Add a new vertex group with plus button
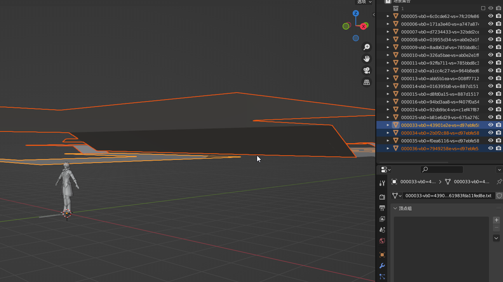Image resolution: width=503 pixels, height=282 pixels. coord(496,220)
